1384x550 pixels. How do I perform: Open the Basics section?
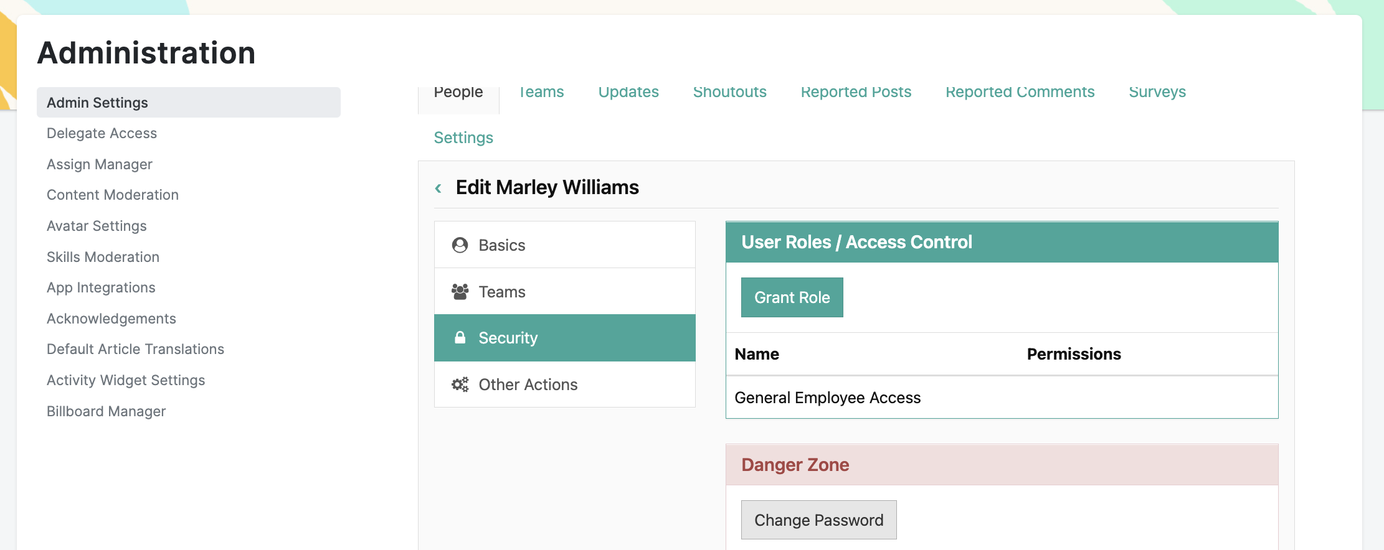click(565, 245)
